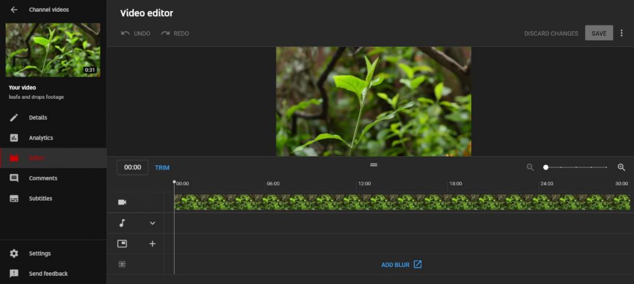Click the timeline zoom slider handle

(545, 167)
